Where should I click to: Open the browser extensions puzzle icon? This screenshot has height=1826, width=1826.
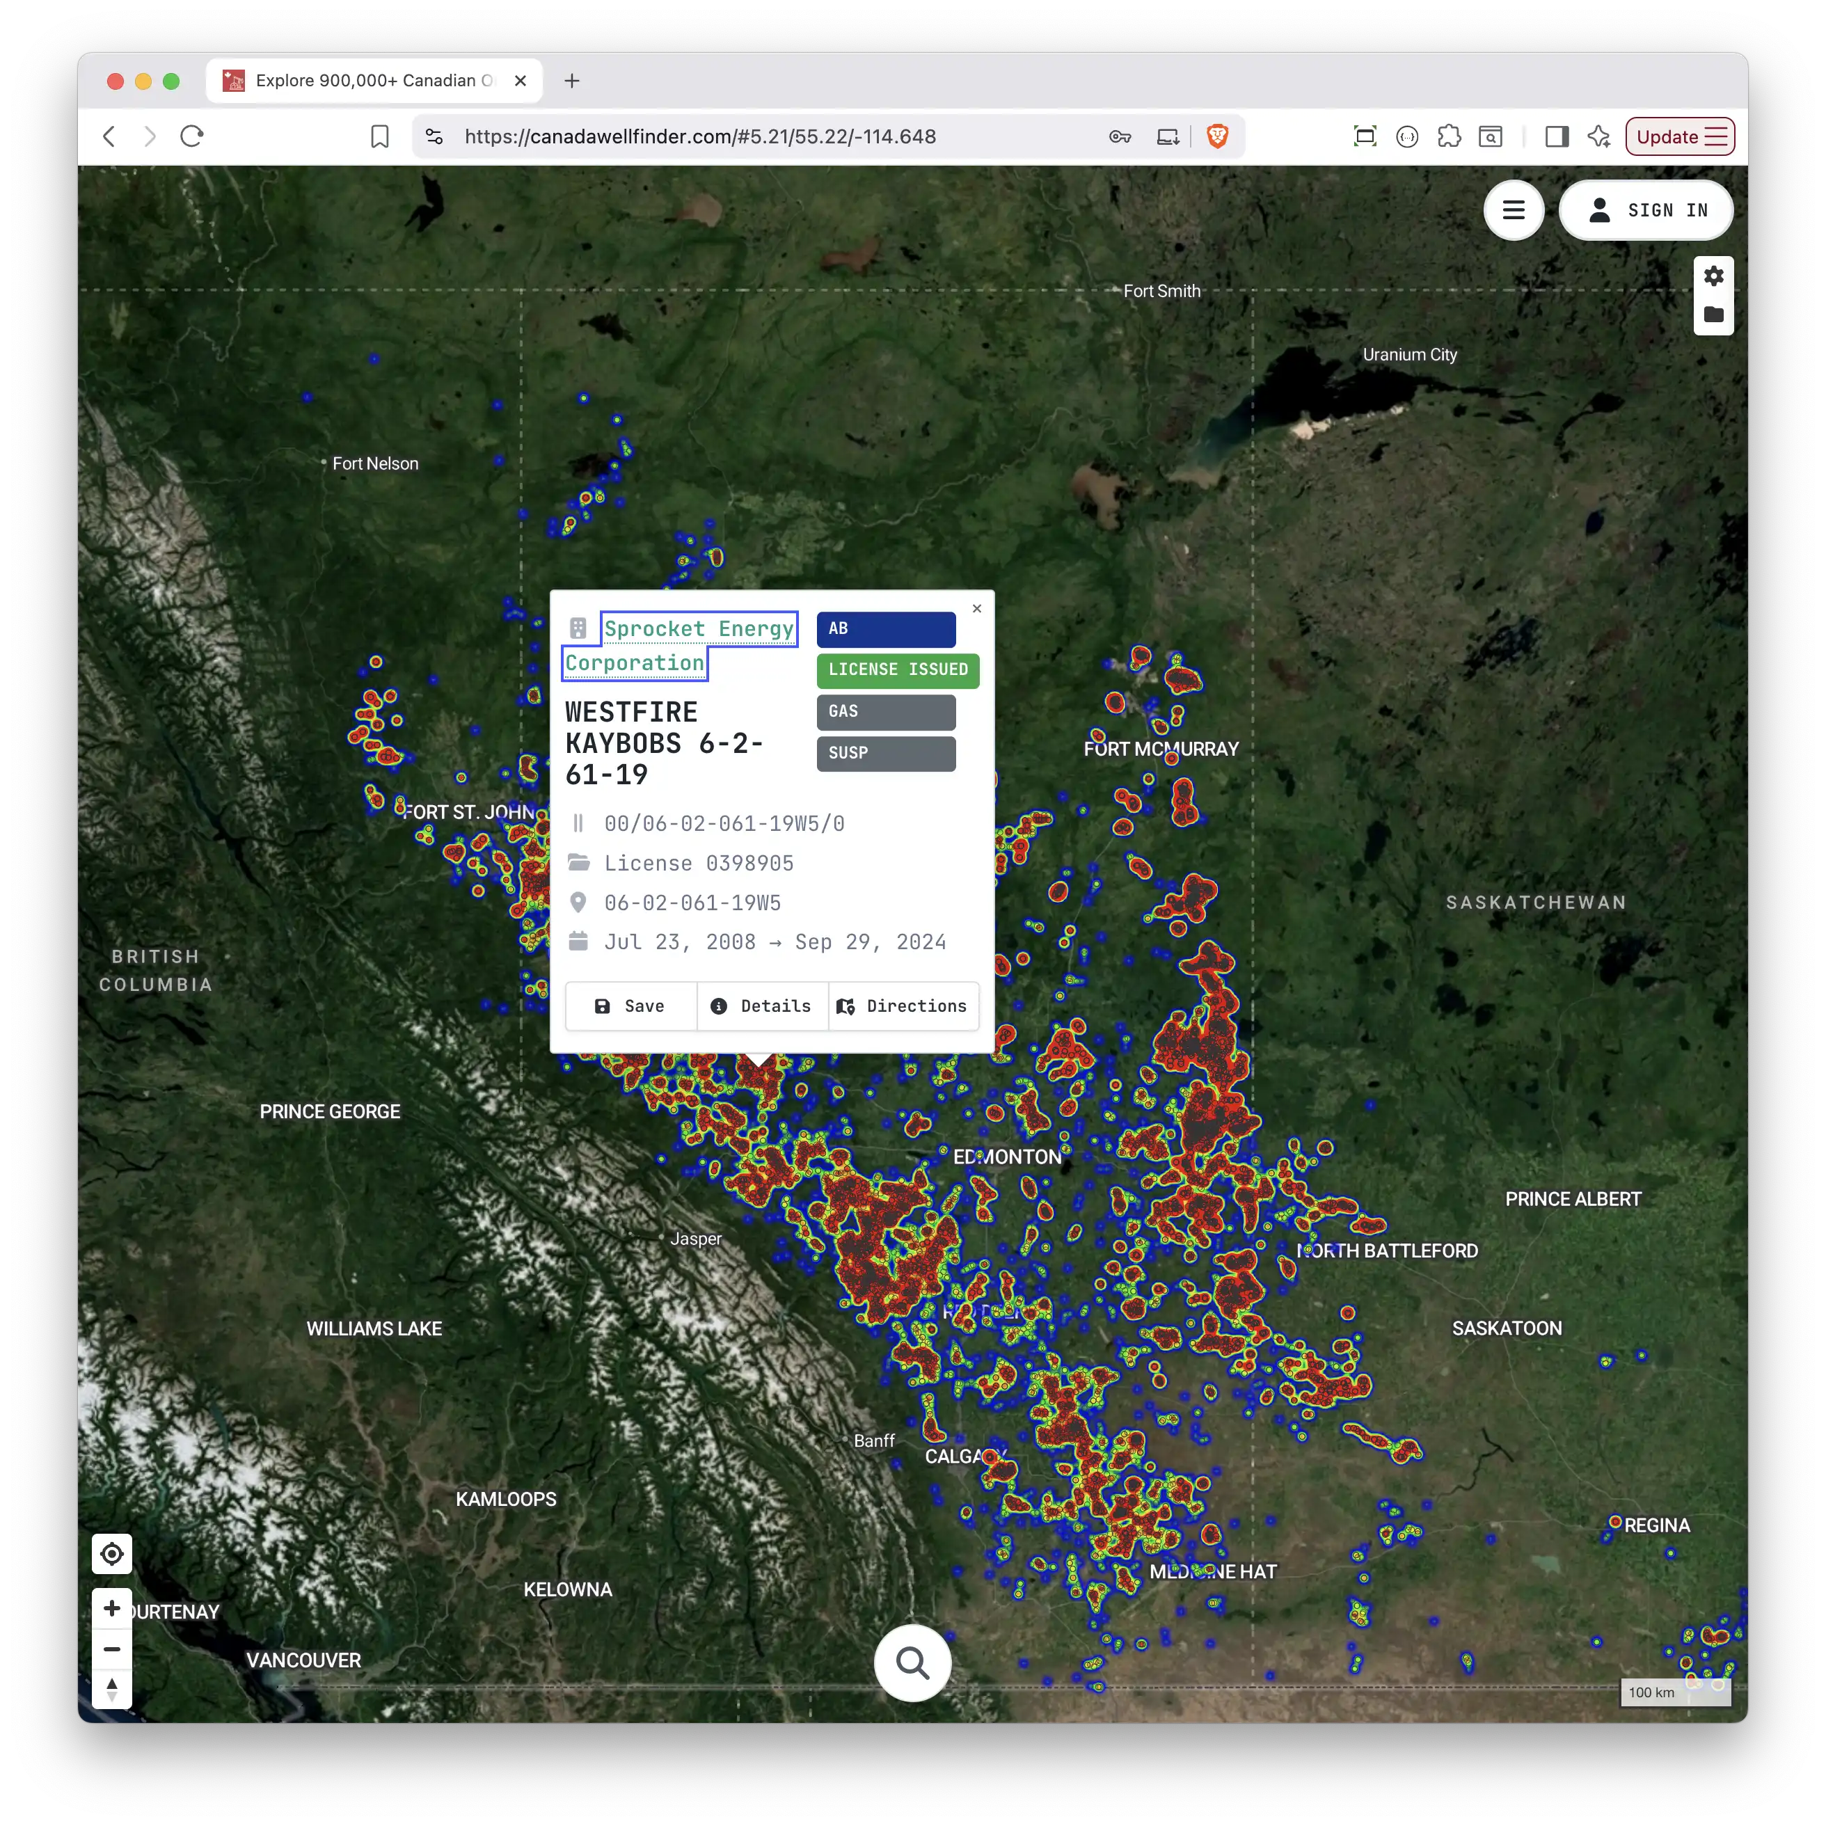1449,136
